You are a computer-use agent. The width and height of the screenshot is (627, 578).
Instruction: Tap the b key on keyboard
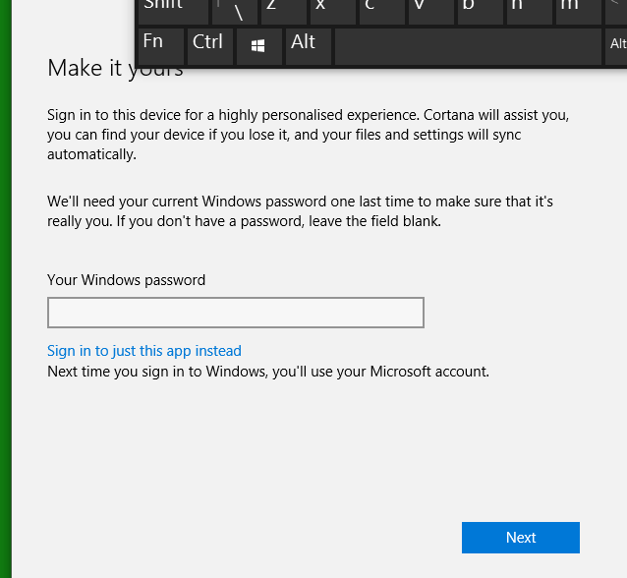pyautogui.click(x=481, y=12)
